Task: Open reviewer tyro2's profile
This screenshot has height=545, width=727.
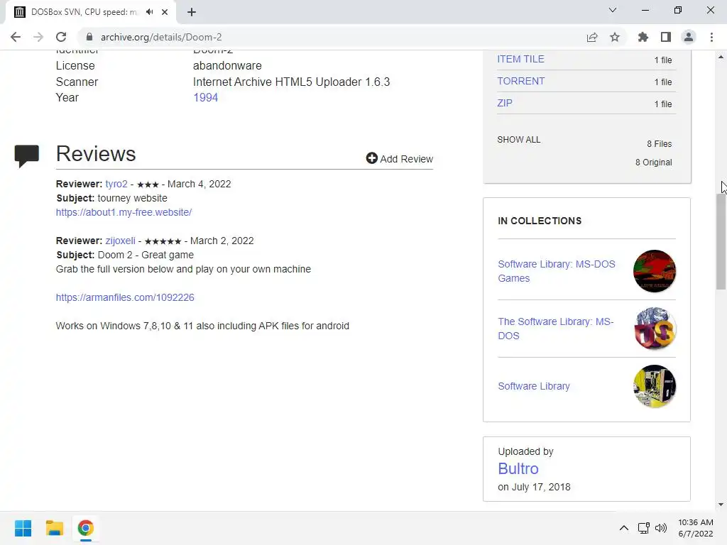Action: pyautogui.click(x=116, y=184)
